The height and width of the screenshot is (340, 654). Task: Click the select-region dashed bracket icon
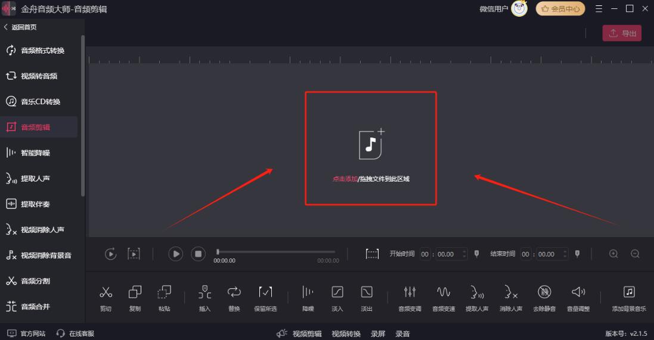(372, 254)
